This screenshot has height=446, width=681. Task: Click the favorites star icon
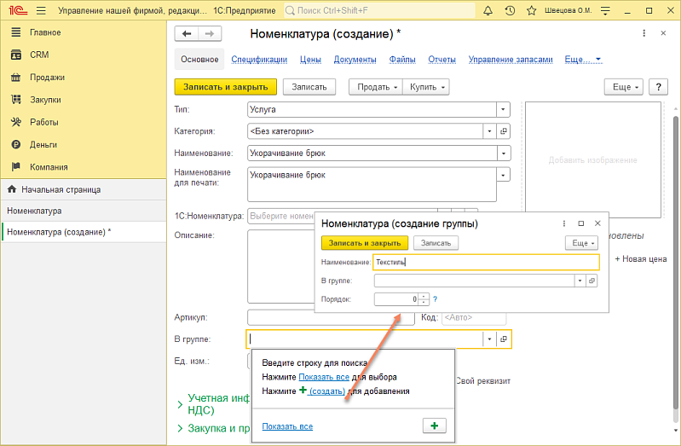531,11
